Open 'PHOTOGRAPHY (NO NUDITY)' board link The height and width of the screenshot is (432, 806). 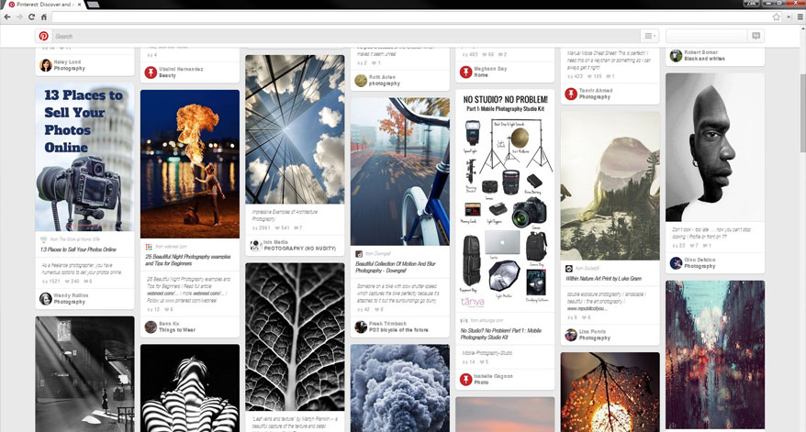pos(300,249)
